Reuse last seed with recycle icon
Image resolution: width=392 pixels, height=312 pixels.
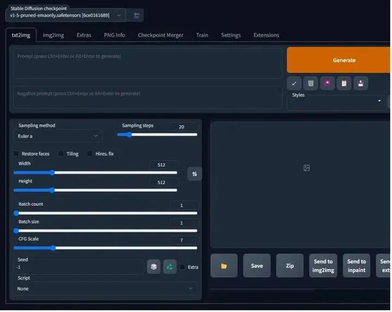tap(170, 267)
